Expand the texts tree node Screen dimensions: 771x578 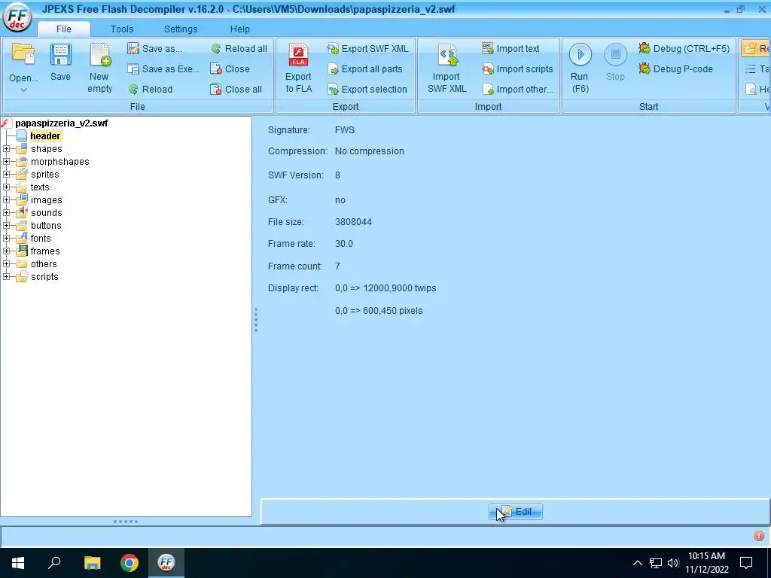point(6,187)
